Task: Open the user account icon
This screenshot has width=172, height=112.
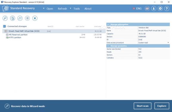Action: coord(154,8)
